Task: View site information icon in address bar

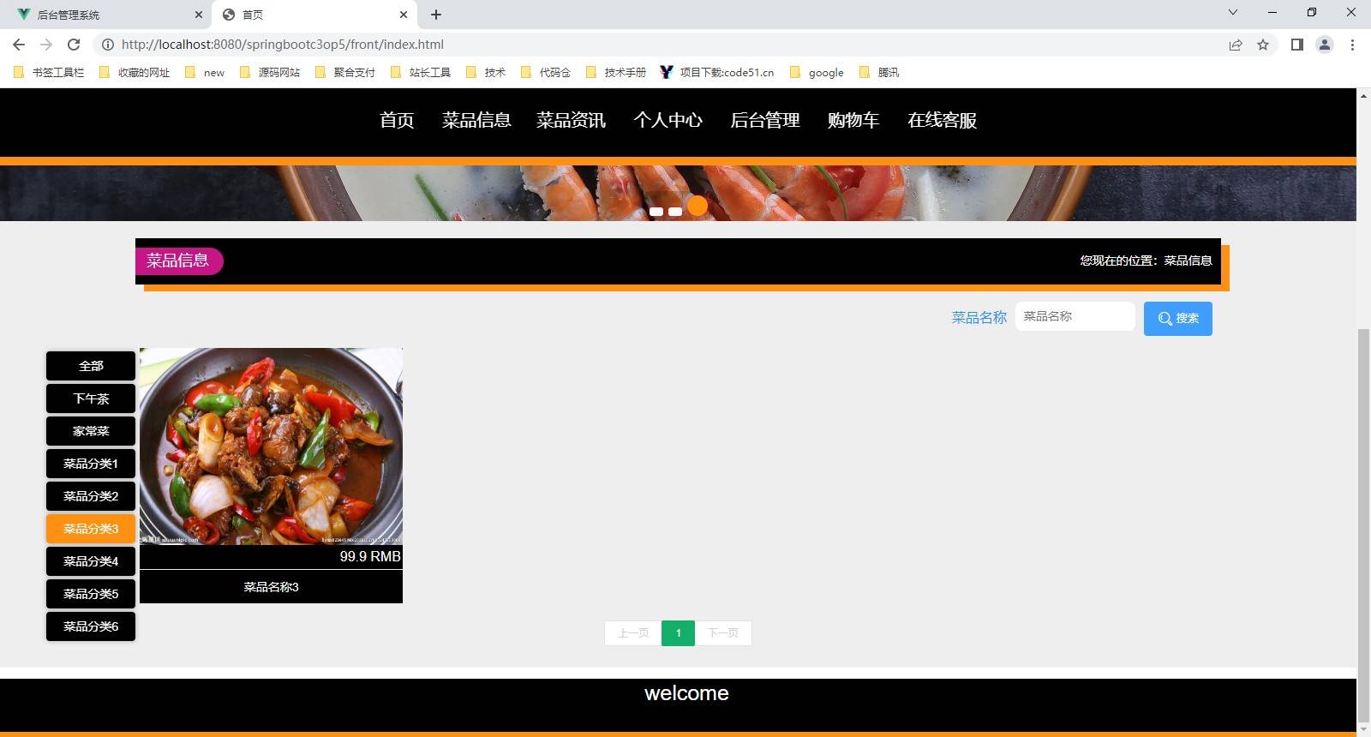Action: (108, 45)
